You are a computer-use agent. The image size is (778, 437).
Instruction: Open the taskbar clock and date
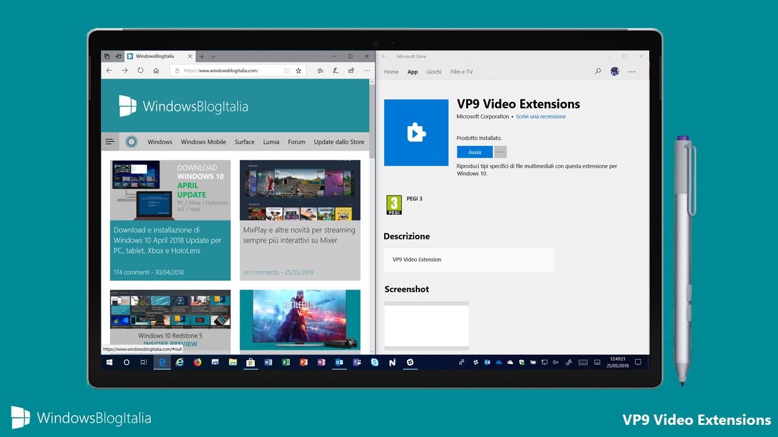coord(617,362)
